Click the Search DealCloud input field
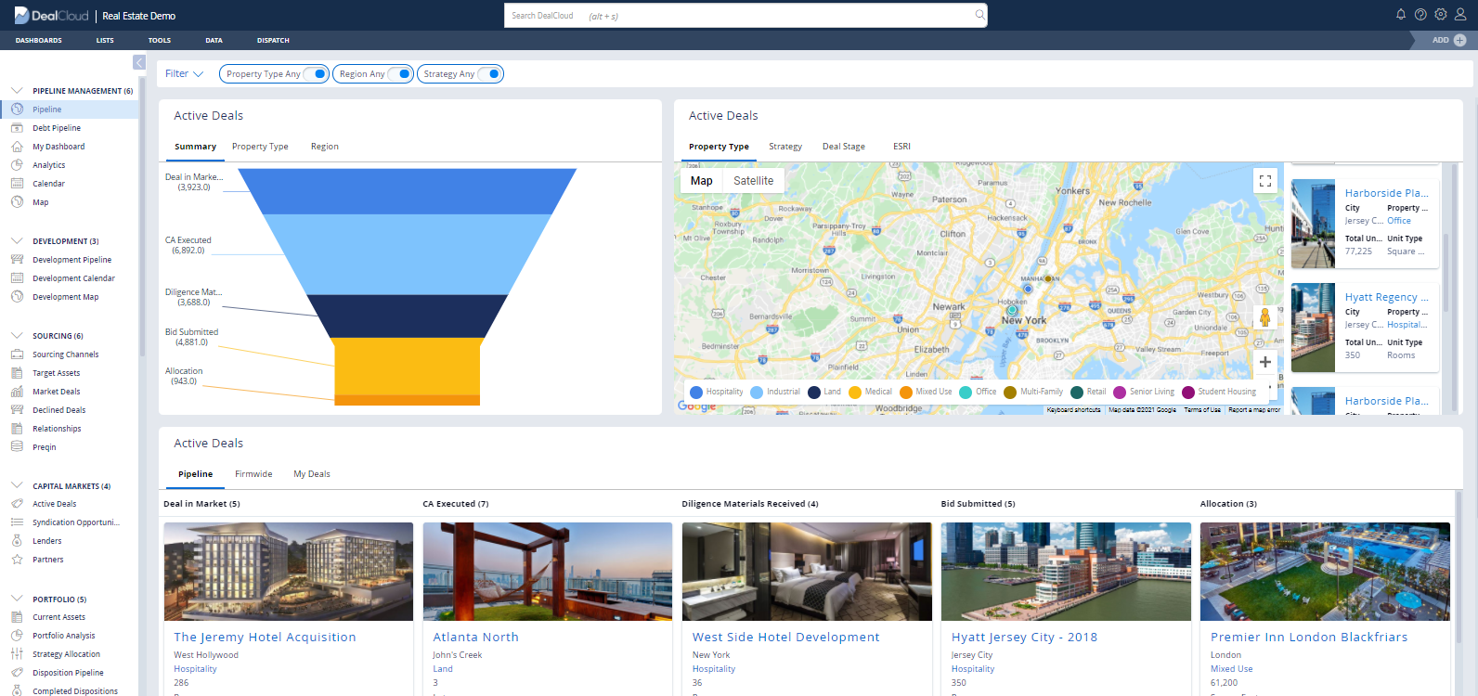1478x696 pixels. click(x=745, y=15)
